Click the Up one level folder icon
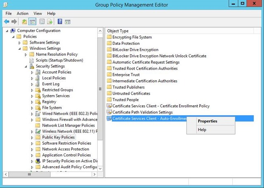This screenshot has height=188, width=264. 24,22
